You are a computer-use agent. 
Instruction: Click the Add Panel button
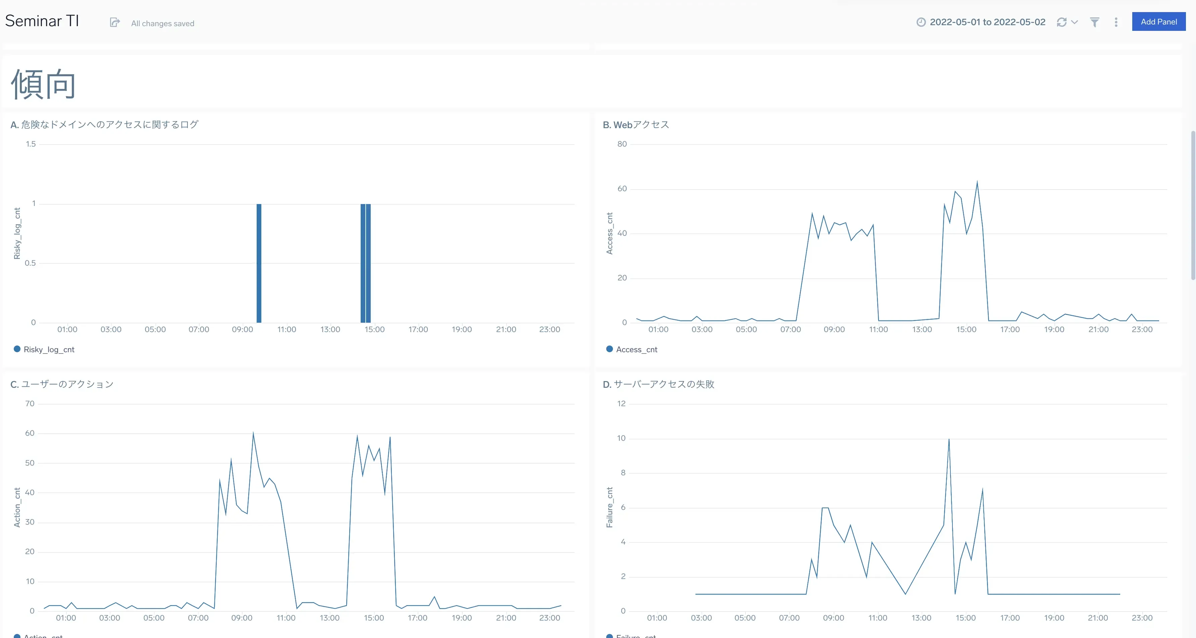pyautogui.click(x=1158, y=21)
